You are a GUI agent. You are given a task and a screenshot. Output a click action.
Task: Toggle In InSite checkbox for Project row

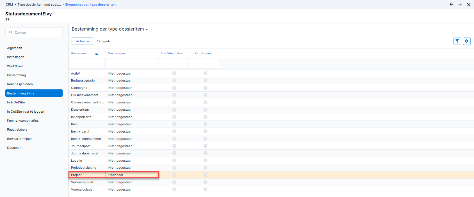pos(174,175)
